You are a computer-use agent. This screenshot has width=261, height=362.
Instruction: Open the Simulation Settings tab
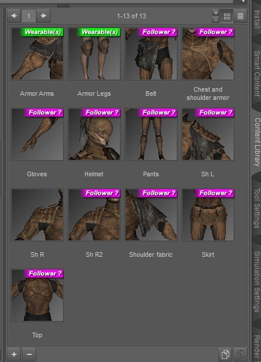coord(257,281)
